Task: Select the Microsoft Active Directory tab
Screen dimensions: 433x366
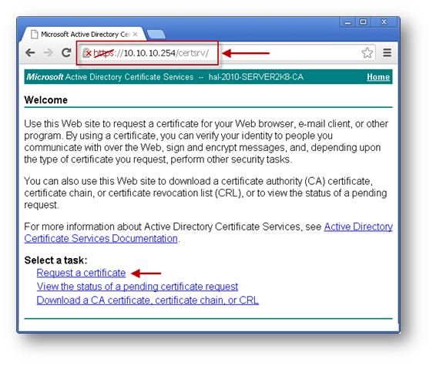Action: click(x=83, y=34)
